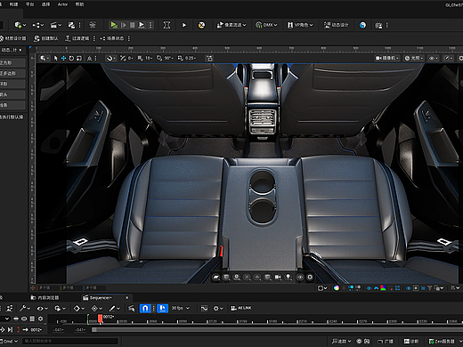Open the Sequencer pencil edit dropdown

(x=115, y=309)
